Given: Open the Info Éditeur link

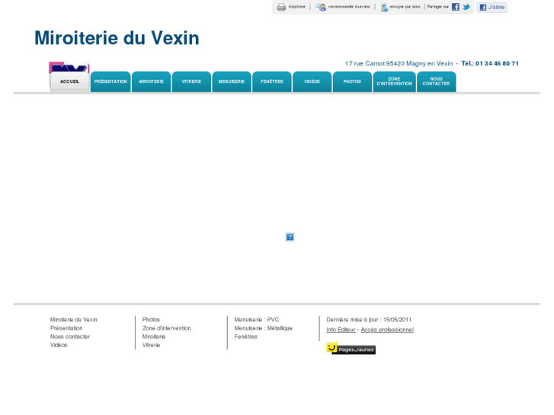Looking at the screenshot, I should point(341,330).
